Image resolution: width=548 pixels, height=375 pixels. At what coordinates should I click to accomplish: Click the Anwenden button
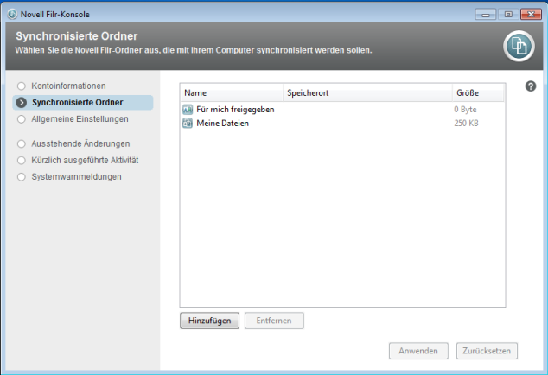click(418, 351)
